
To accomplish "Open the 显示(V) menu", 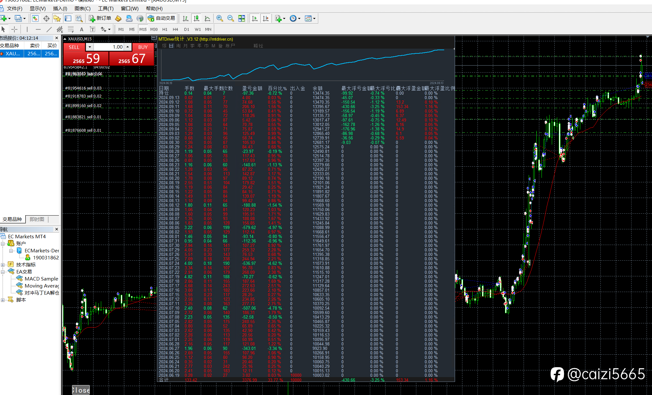I will (38, 9).
